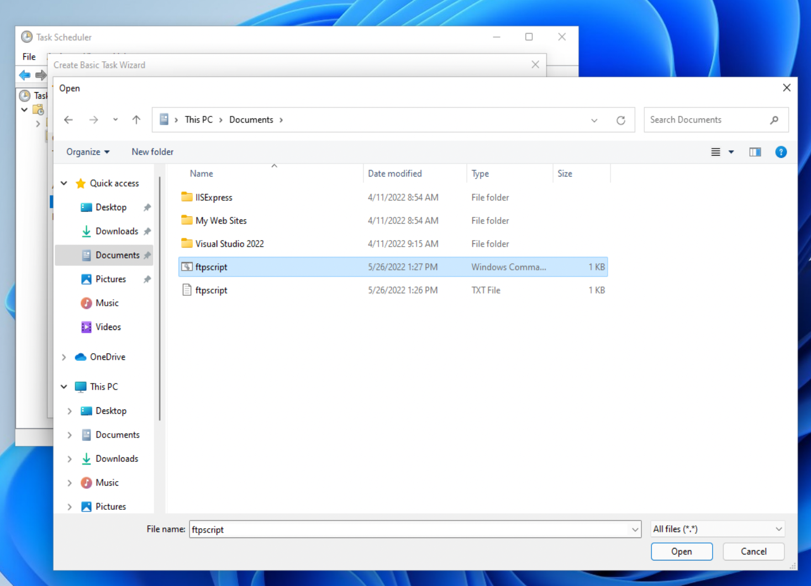Click the search magnifier icon
The width and height of the screenshot is (811, 586).
tap(774, 120)
